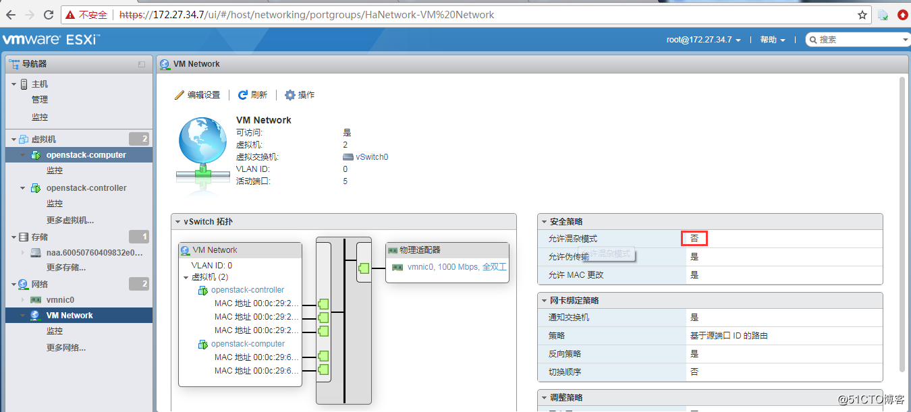Click the Edit Settings button
The width and height of the screenshot is (911, 412).
pyautogui.click(x=197, y=95)
